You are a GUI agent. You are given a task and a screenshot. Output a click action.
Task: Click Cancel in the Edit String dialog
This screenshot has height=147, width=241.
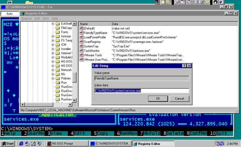[x=179, y=99]
